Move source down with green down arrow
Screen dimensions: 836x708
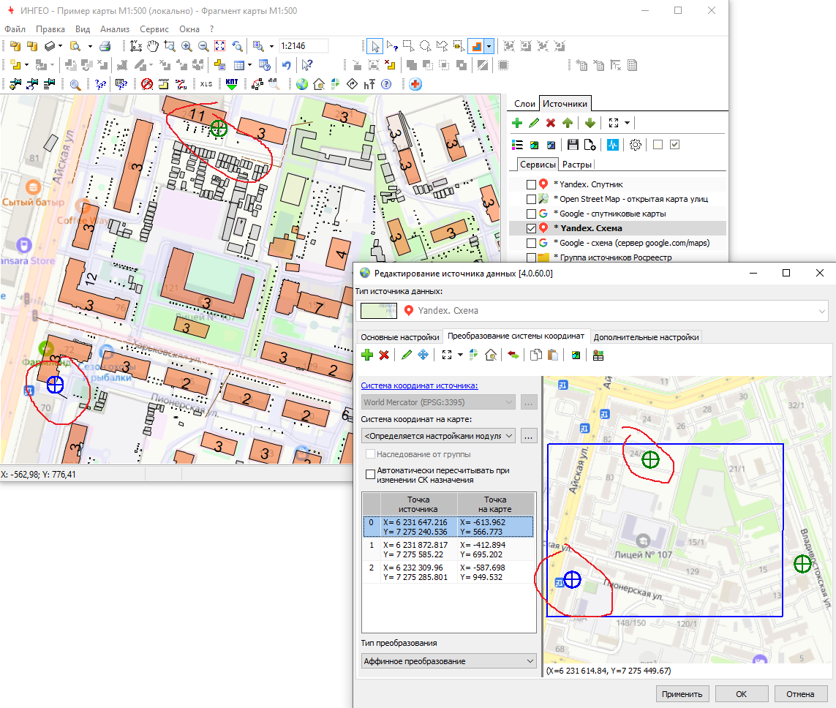(x=590, y=123)
